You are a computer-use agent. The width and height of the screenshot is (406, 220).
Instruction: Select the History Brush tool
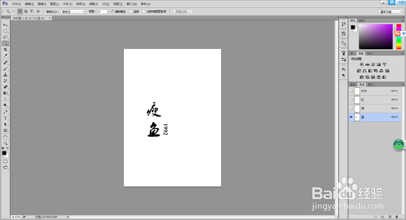point(5,81)
